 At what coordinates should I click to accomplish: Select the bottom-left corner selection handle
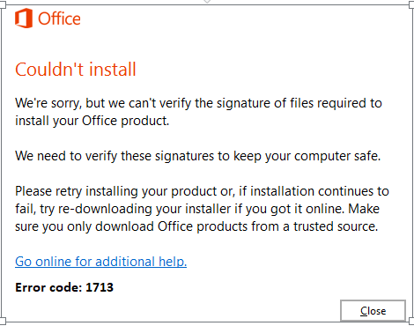pyautogui.click(x=3, y=321)
